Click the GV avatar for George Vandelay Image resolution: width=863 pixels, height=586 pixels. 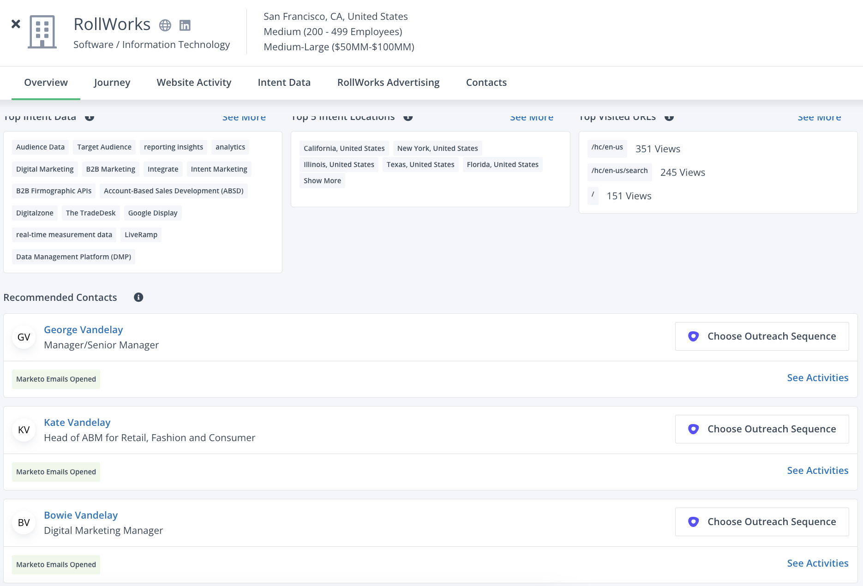tap(24, 337)
